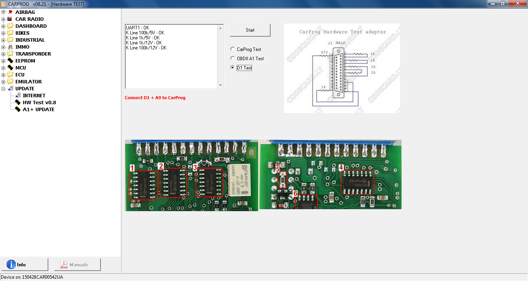Click the Device sn status bar text

(x=32, y=277)
